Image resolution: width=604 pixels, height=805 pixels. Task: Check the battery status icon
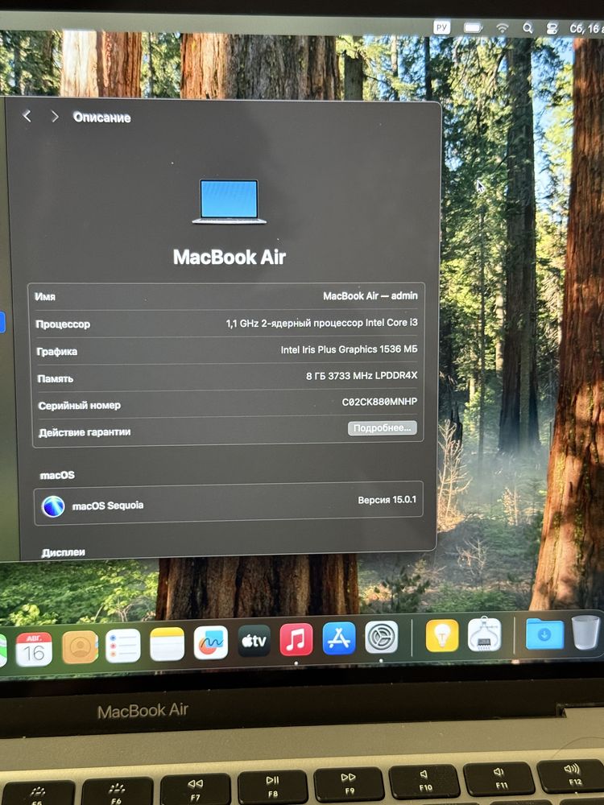(473, 27)
